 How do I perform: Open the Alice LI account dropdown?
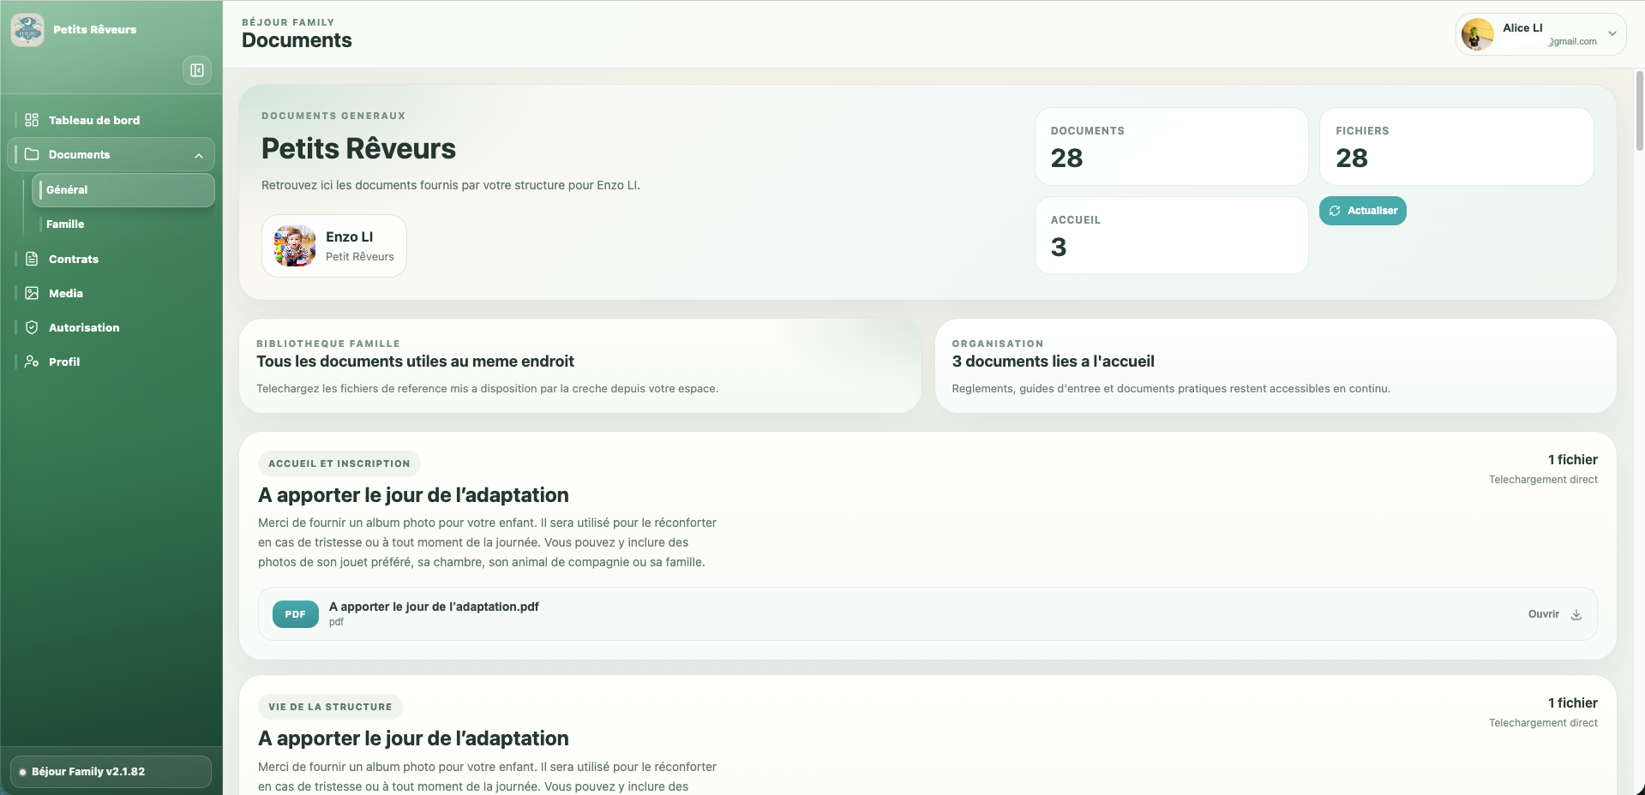[x=1540, y=34]
